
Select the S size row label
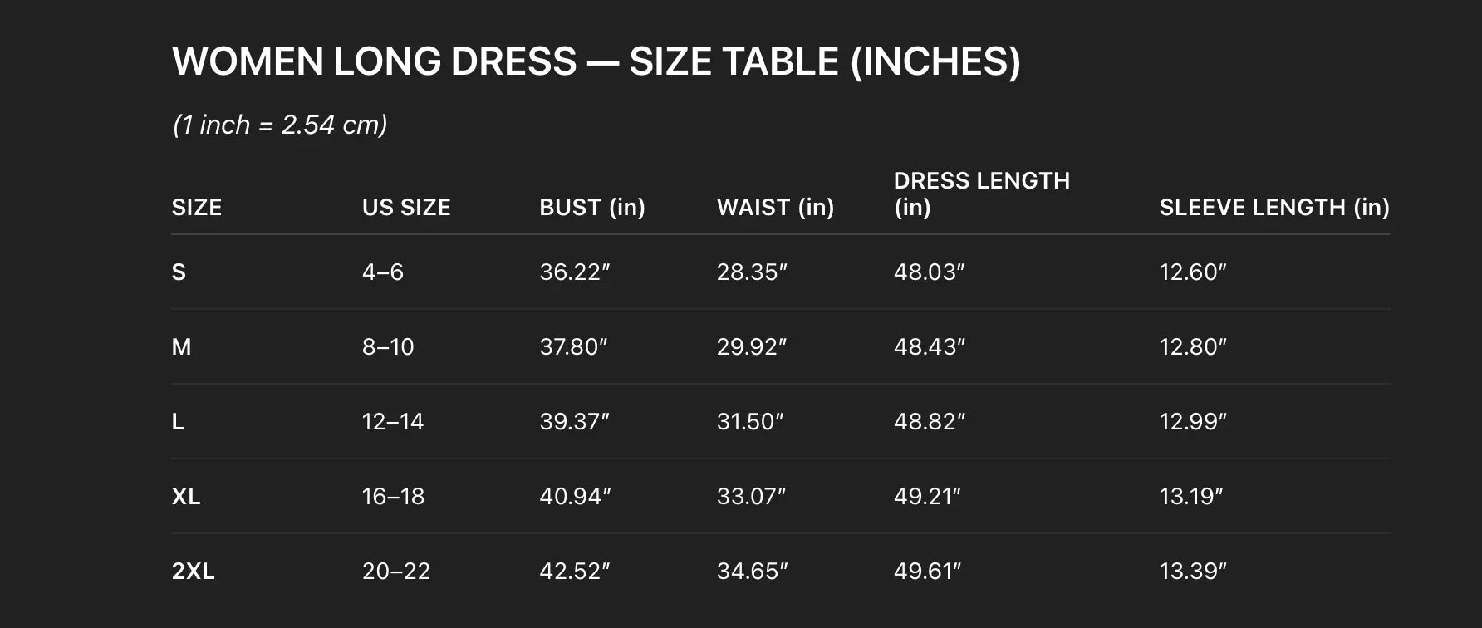click(179, 272)
